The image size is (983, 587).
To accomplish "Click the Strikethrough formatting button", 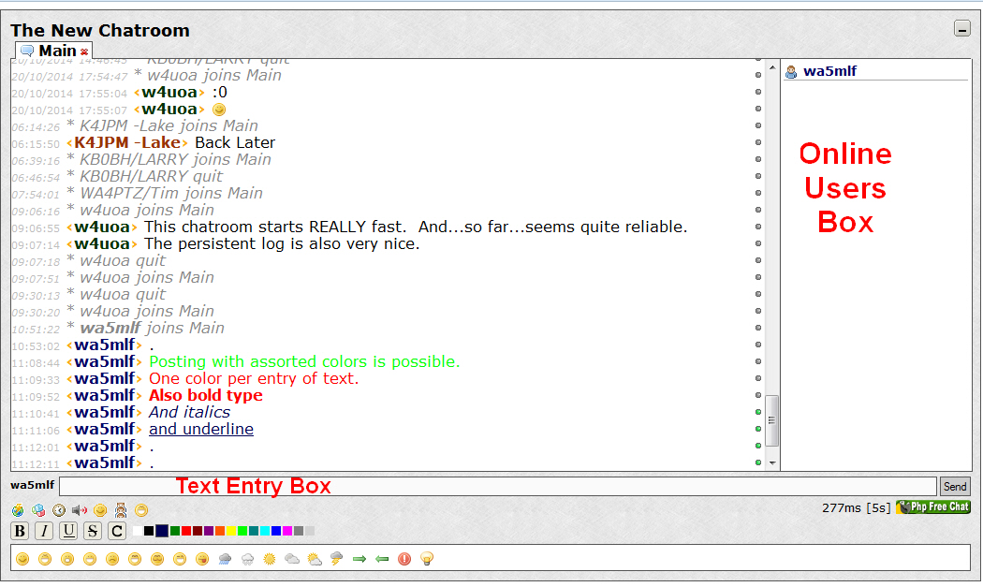I will tap(92, 531).
